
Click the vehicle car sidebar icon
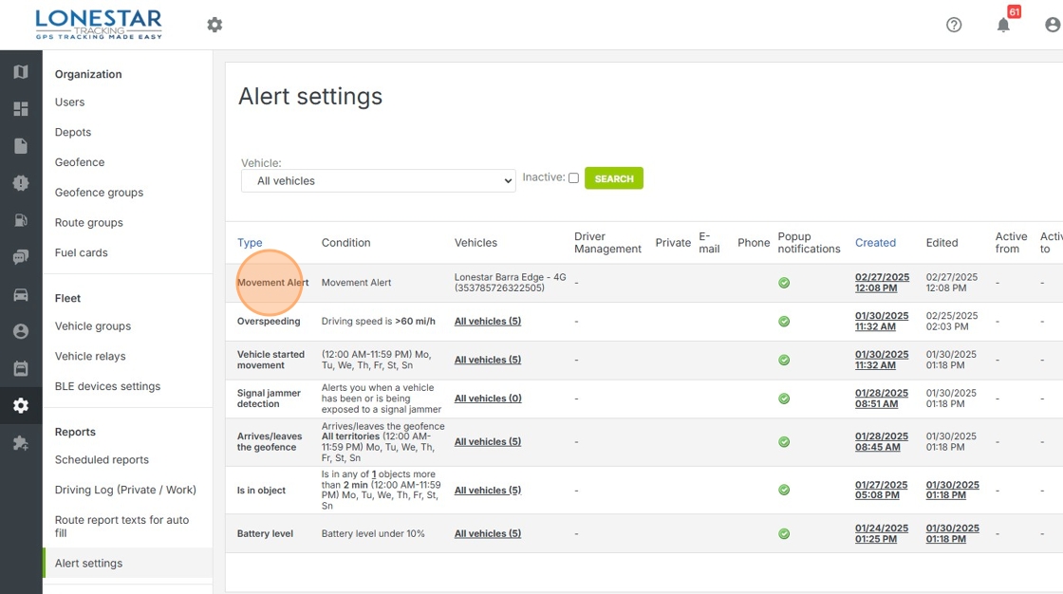coord(21,294)
